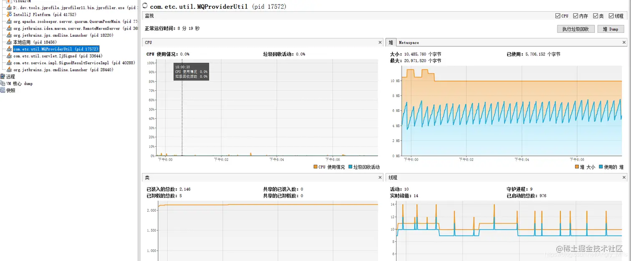
Task: Click the CPU 使用情况: 0.0% value
Action: pos(168,54)
